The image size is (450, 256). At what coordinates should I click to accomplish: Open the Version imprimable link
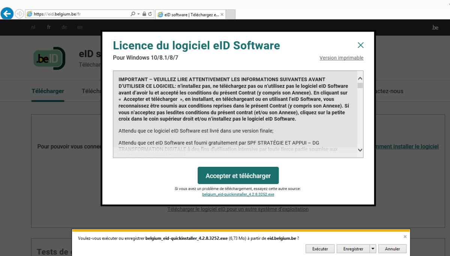341,58
